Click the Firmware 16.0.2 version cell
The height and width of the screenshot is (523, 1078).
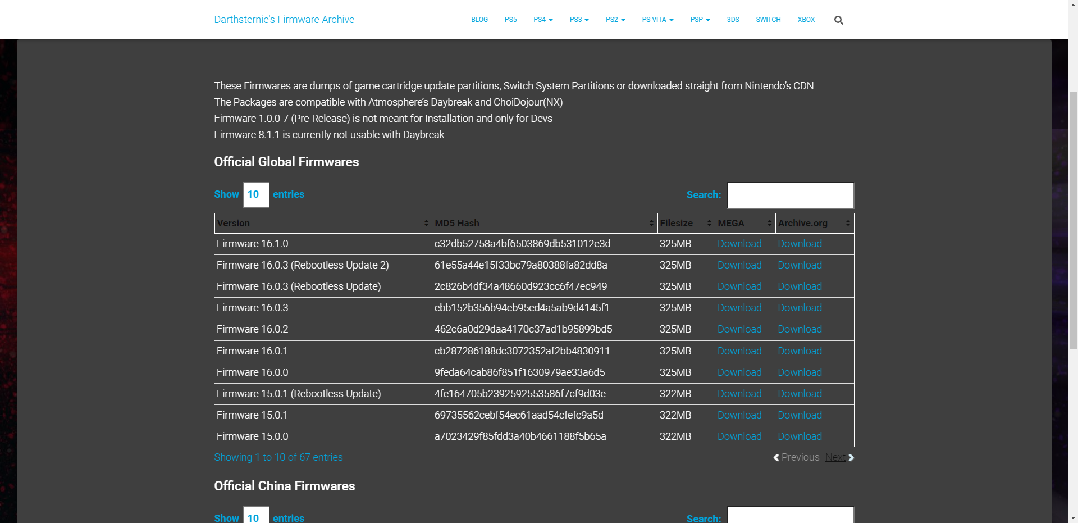click(323, 329)
